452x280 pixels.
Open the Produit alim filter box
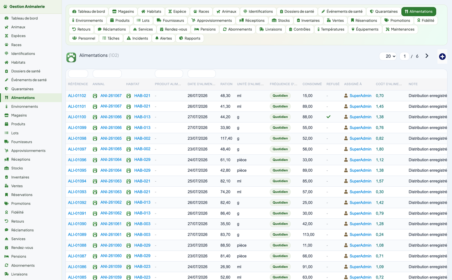coord(169,74)
